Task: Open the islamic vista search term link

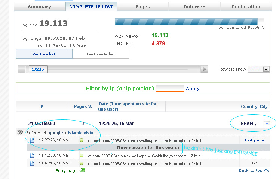Action: tap(80, 133)
